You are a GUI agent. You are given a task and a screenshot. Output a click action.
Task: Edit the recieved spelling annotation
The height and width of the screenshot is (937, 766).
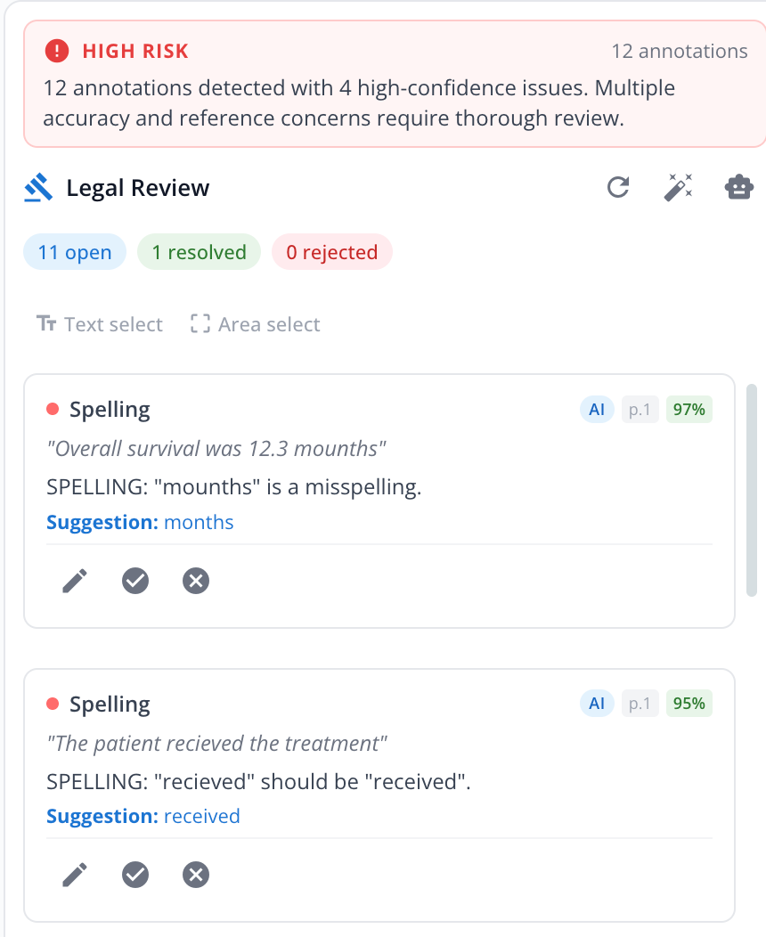tap(75, 874)
